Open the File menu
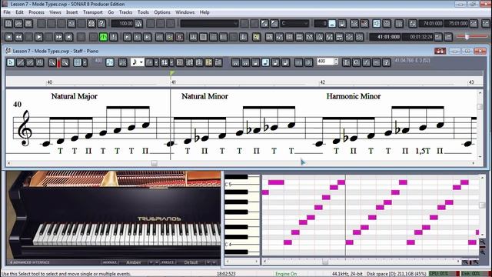 point(7,12)
